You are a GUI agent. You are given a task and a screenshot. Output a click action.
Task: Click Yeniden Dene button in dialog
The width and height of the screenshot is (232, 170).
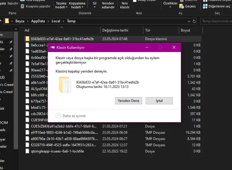[x=128, y=101]
